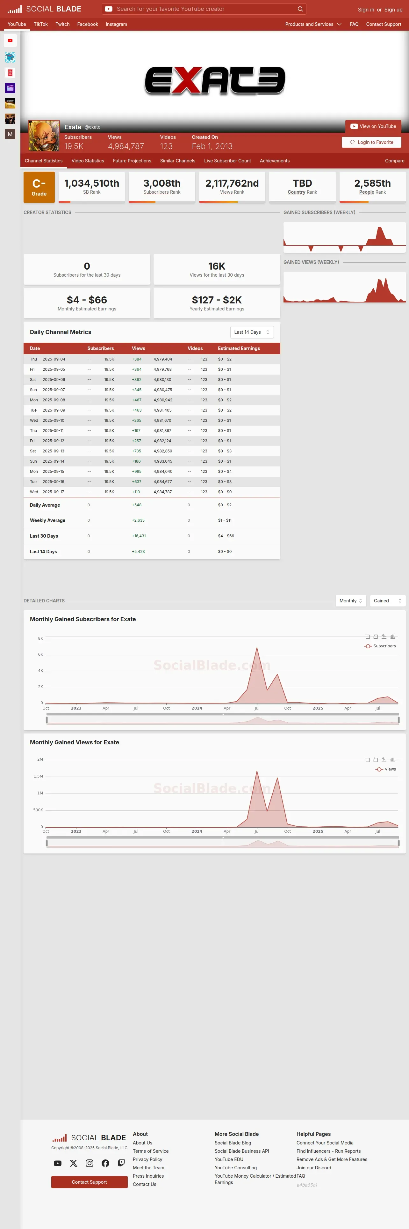409x1229 pixels.
Task: Open T-Series channel icon in sidebar
Action: 10,73
